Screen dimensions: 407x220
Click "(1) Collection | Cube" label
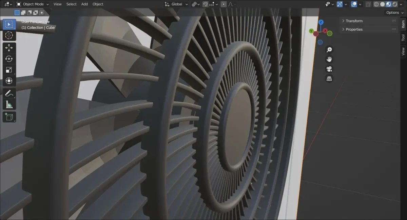click(38, 28)
